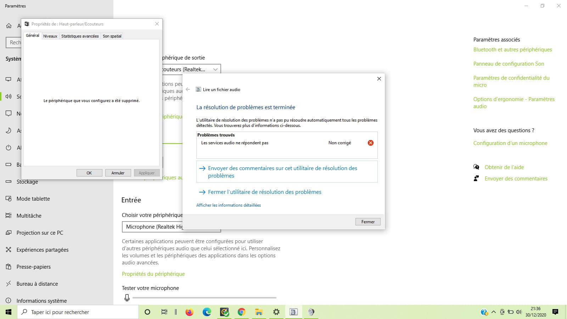Viewport: 567px width, 319px height.
Task: Click the taskbar search box
Action: [78, 312]
